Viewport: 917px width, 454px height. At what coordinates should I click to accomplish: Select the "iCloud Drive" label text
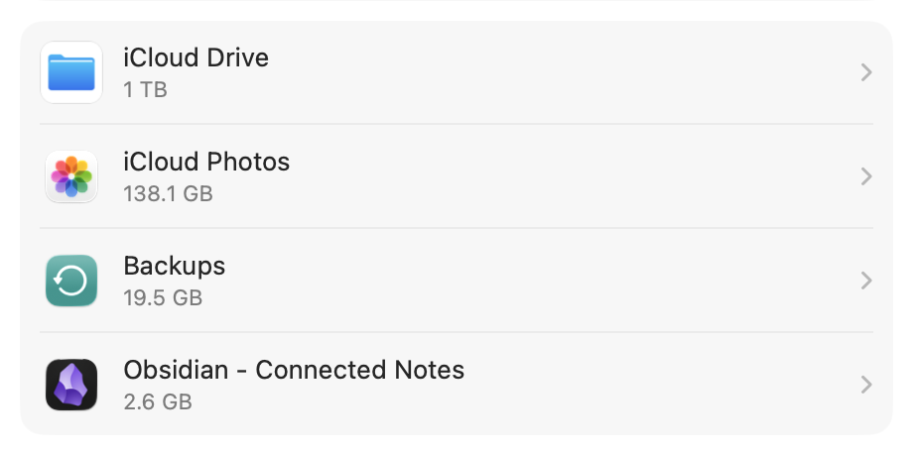196,57
